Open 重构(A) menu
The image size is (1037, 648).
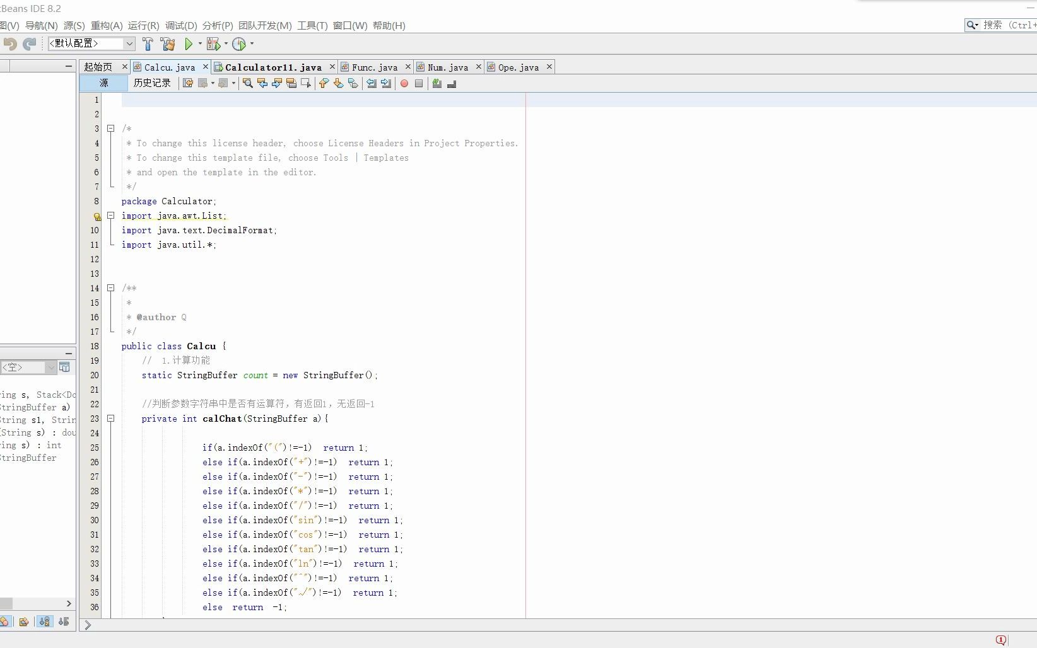[107, 26]
